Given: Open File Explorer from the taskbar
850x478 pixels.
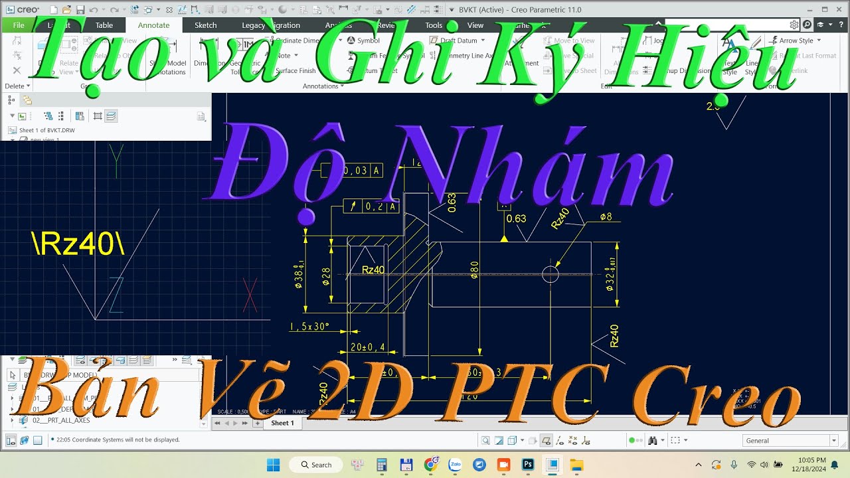Looking at the screenshot, I should click(x=576, y=465).
